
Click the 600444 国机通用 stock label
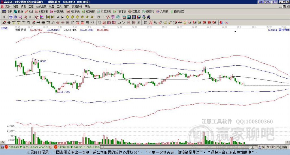tap(279, 30)
